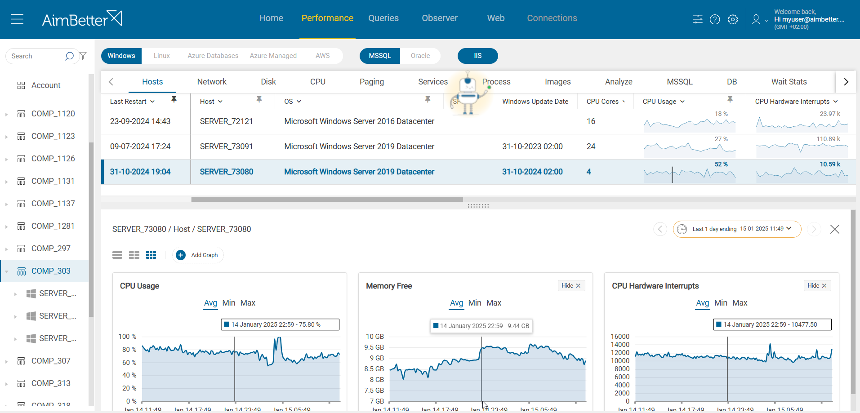Select Max in Memory Free graph
This screenshot has height=413, width=860.
494,303
